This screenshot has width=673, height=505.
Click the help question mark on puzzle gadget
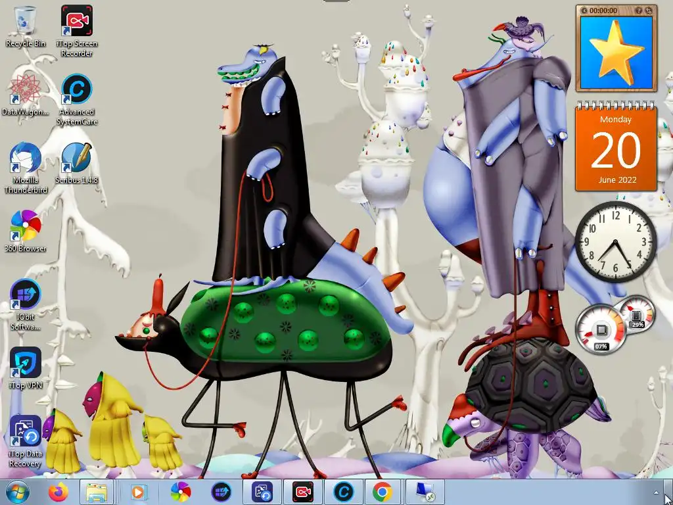[639, 11]
